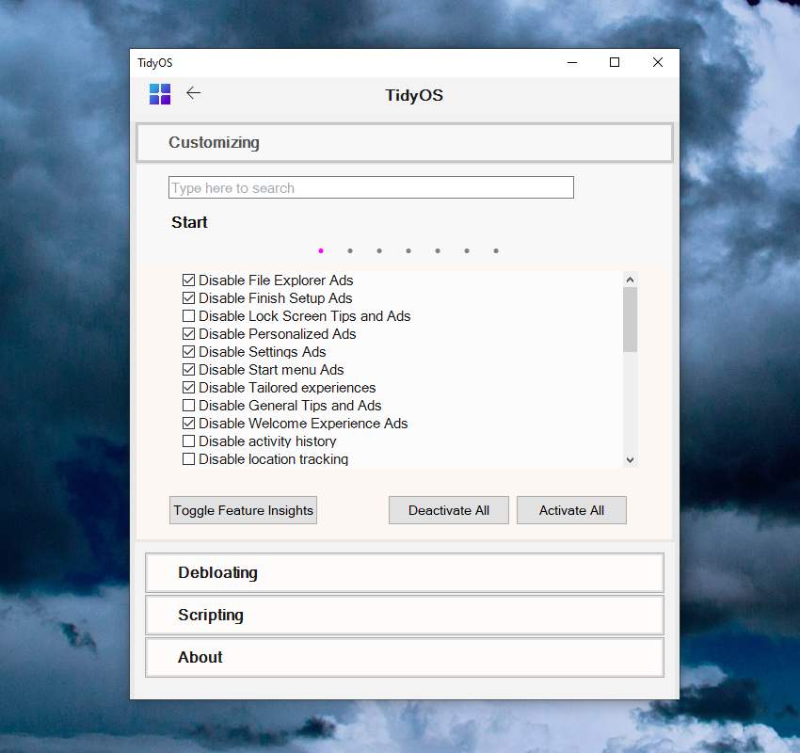Tick the Disable location tracking checkbox
The height and width of the screenshot is (753, 800).
click(189, 458)
